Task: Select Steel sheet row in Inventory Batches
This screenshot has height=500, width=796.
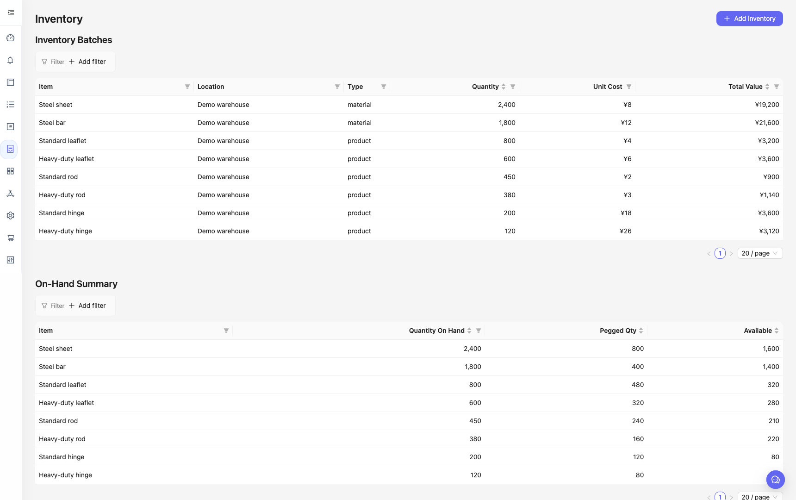Action: (409, 105)
